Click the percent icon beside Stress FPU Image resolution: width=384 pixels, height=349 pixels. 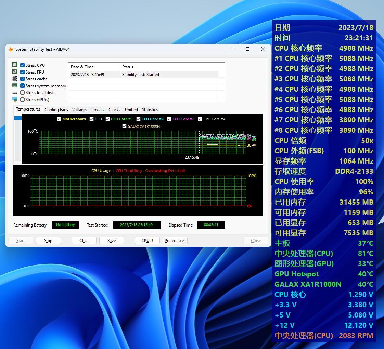tap(15, 72)
